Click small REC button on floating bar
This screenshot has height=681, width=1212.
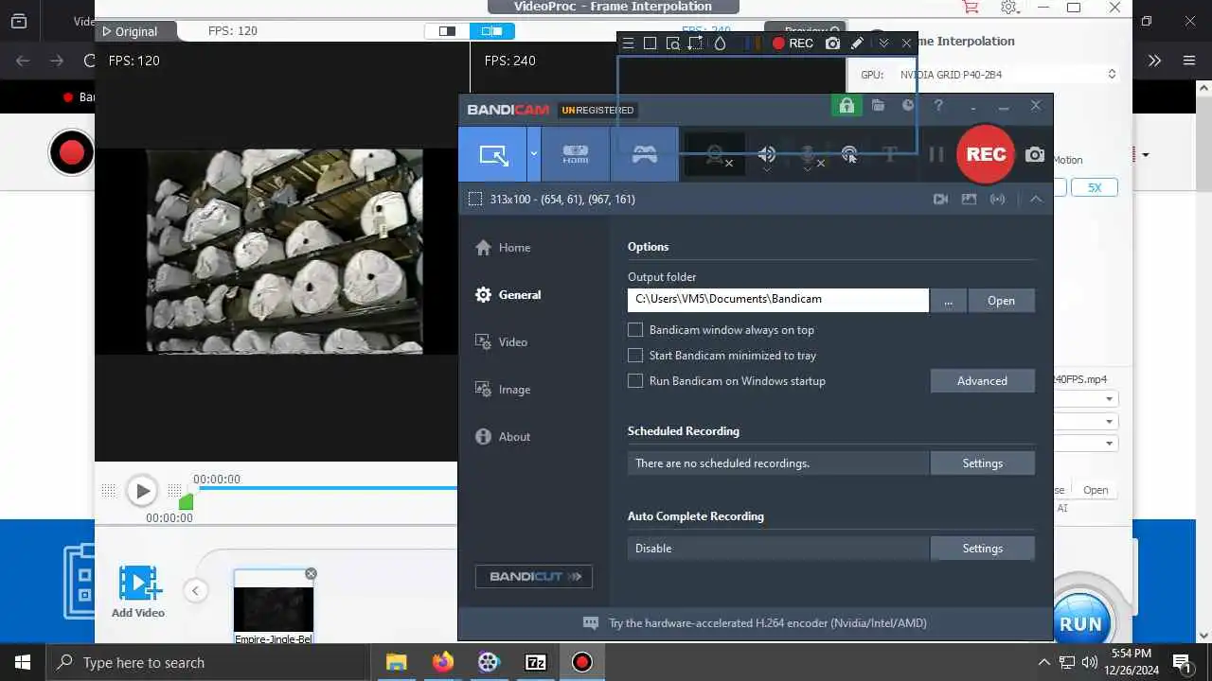[793, 44]
